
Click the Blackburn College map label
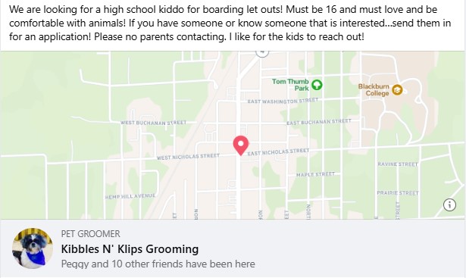click(x=374, y=89)
